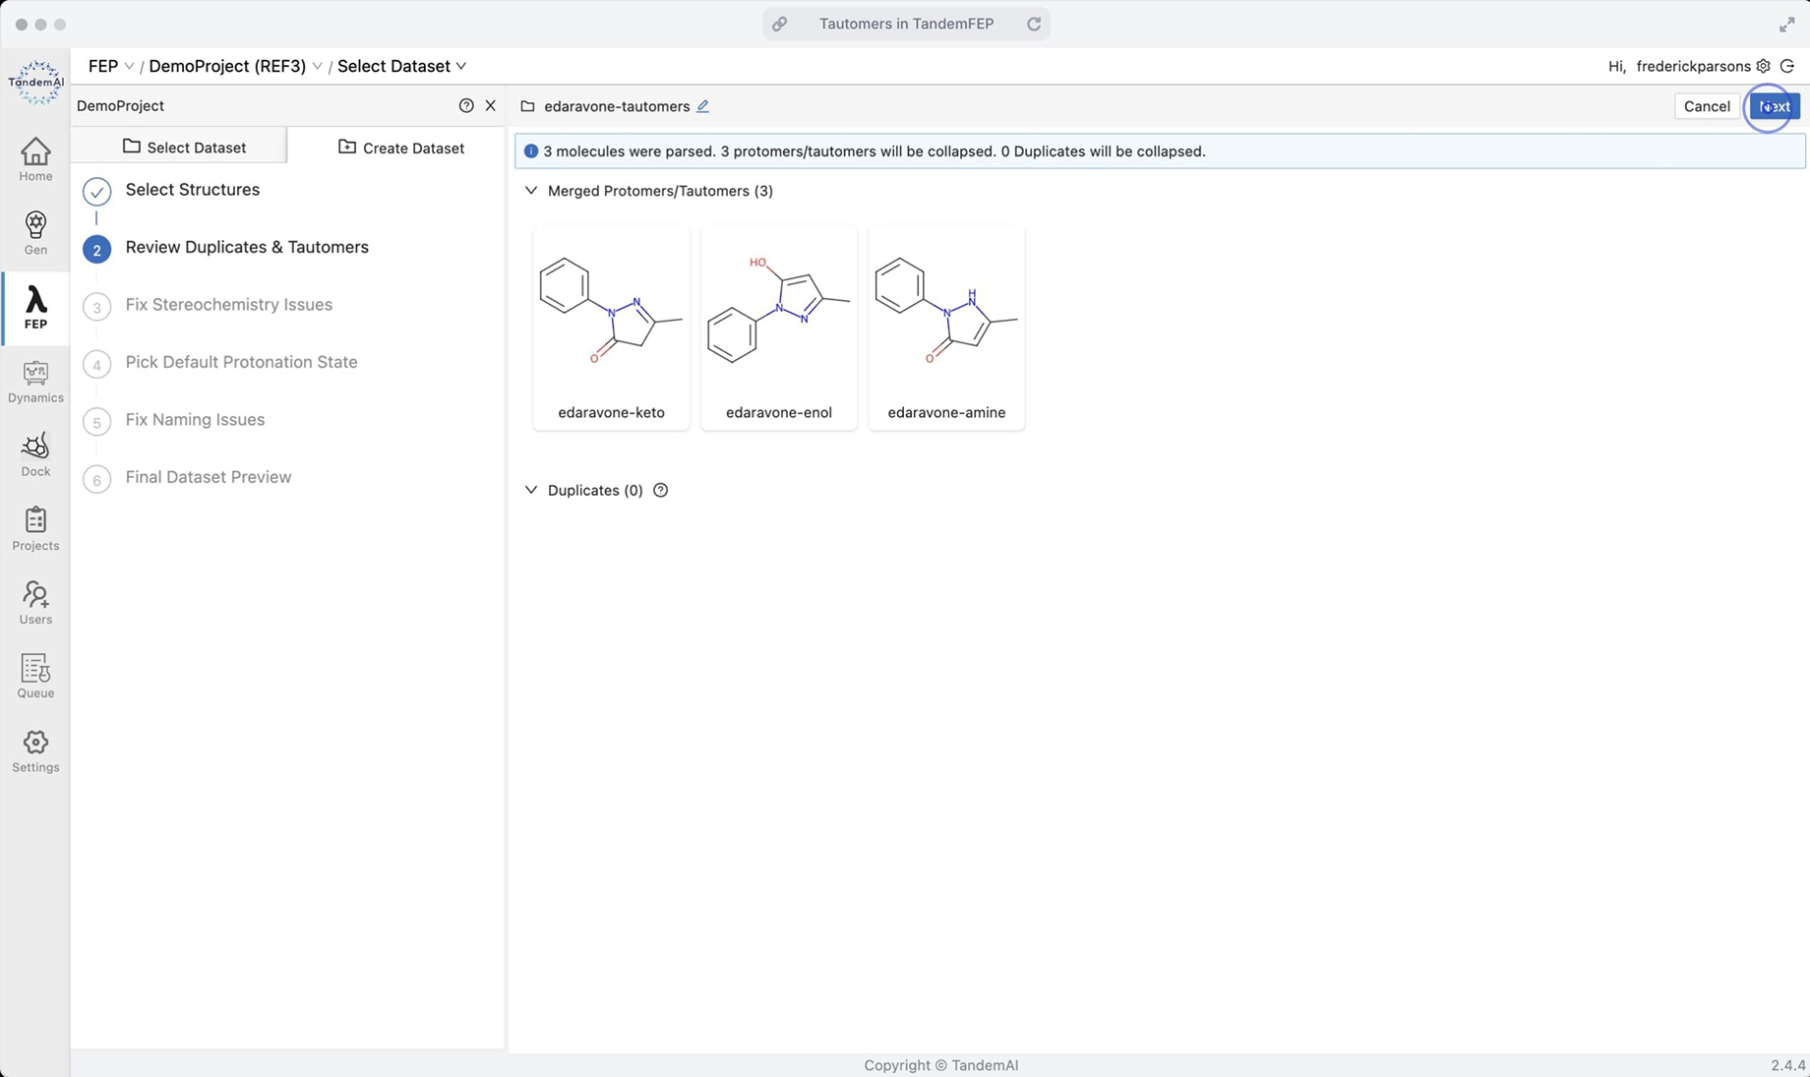Switch to the Select Dataset tab
1810x1077 pixels.
[184, 147]
